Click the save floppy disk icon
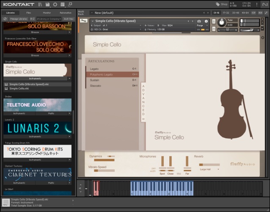This screenshot has width=270, height=212. pos(47,4)
